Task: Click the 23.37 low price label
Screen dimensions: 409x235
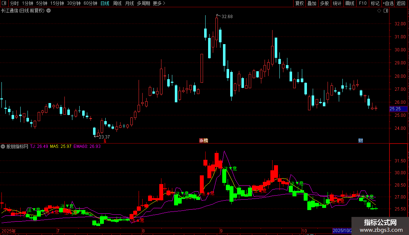Action: click(x=104, y=137)
